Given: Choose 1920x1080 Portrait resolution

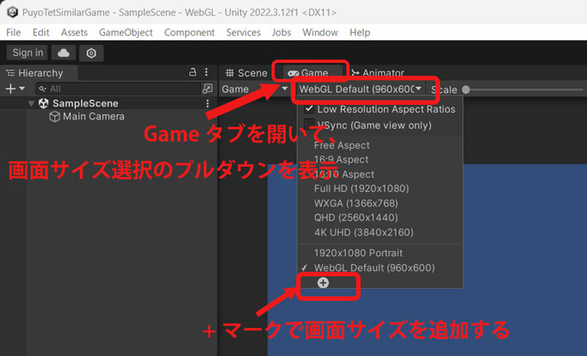Looking at the screenshot, I should pyautogui.click(x=358, y=253).
